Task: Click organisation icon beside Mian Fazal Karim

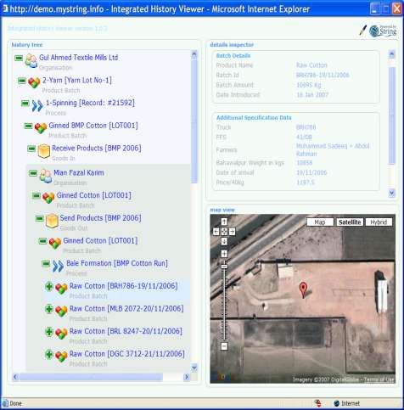Action: (x=46, y=176)
